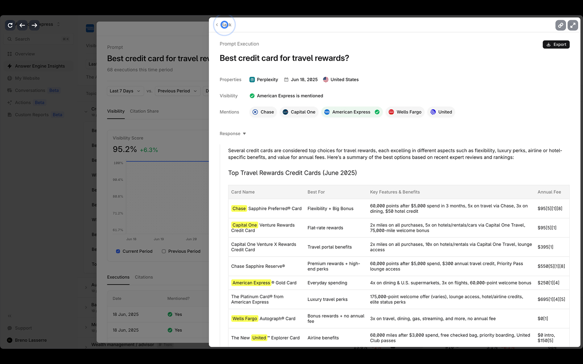
Task: Click the Support icon in the sidebar
Action: [x=10, y=328]
